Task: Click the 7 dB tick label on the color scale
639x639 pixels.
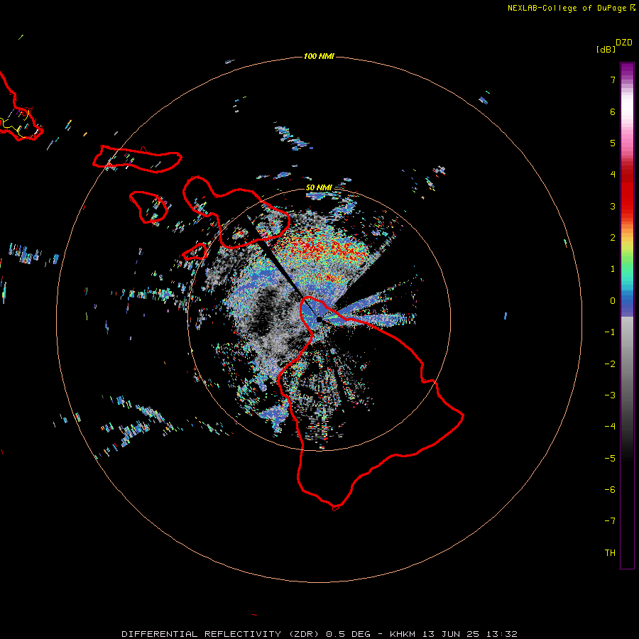Action: coord(613,80)
